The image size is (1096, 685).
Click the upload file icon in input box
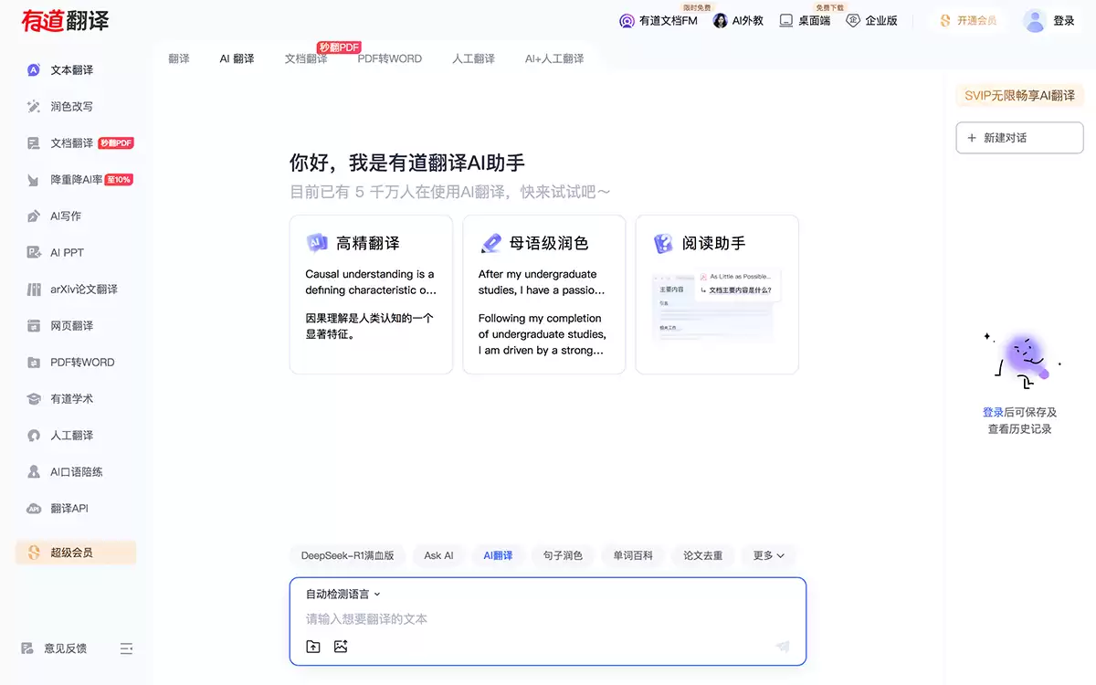[x=313, y=647]
